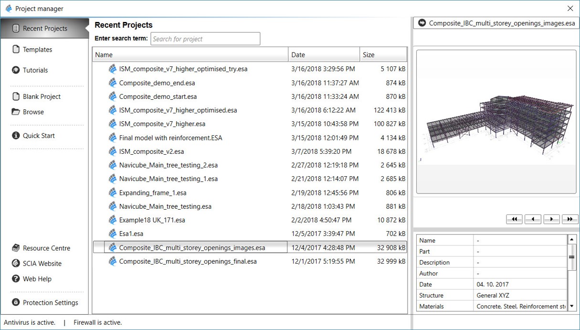Click Firewall is active status text

[97, 322]
